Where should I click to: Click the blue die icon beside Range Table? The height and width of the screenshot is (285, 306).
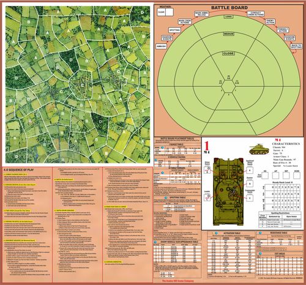click(x=163, y=147)
